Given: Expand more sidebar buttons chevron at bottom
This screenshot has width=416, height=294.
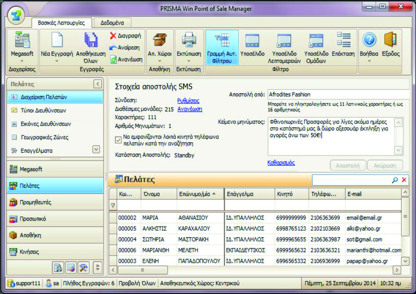Looking at the screenshot, I should coord(98,267).
